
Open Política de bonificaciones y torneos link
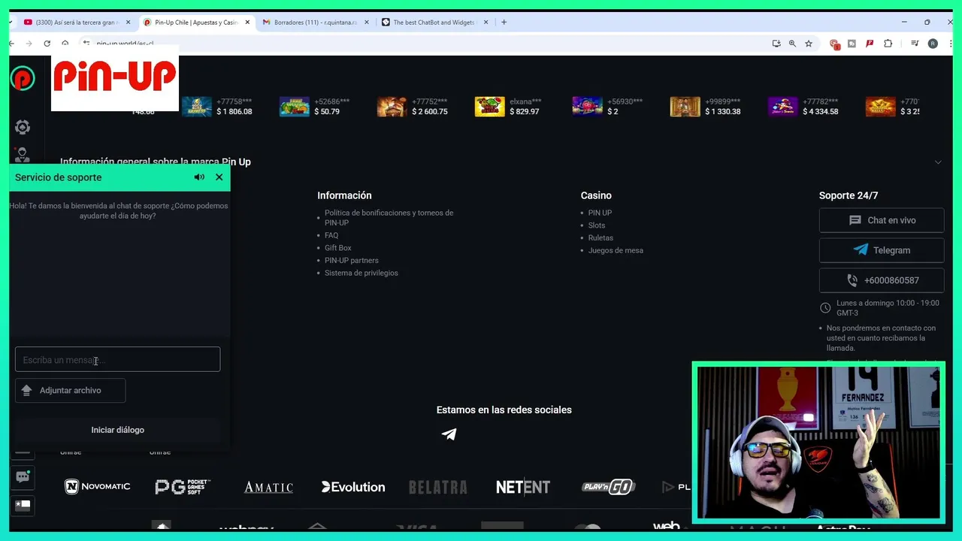pyautogui.click(x=389, y=218)
